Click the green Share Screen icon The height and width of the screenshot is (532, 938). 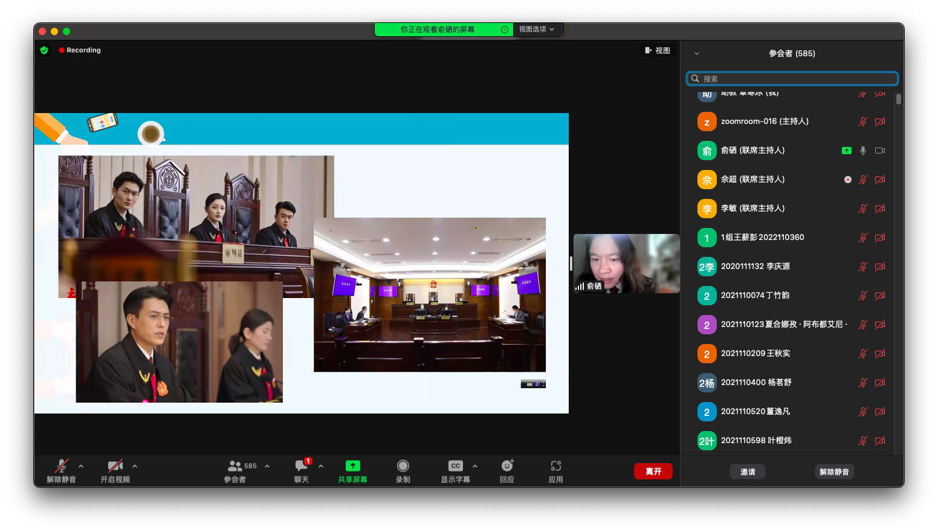click(x=352, y=466)
